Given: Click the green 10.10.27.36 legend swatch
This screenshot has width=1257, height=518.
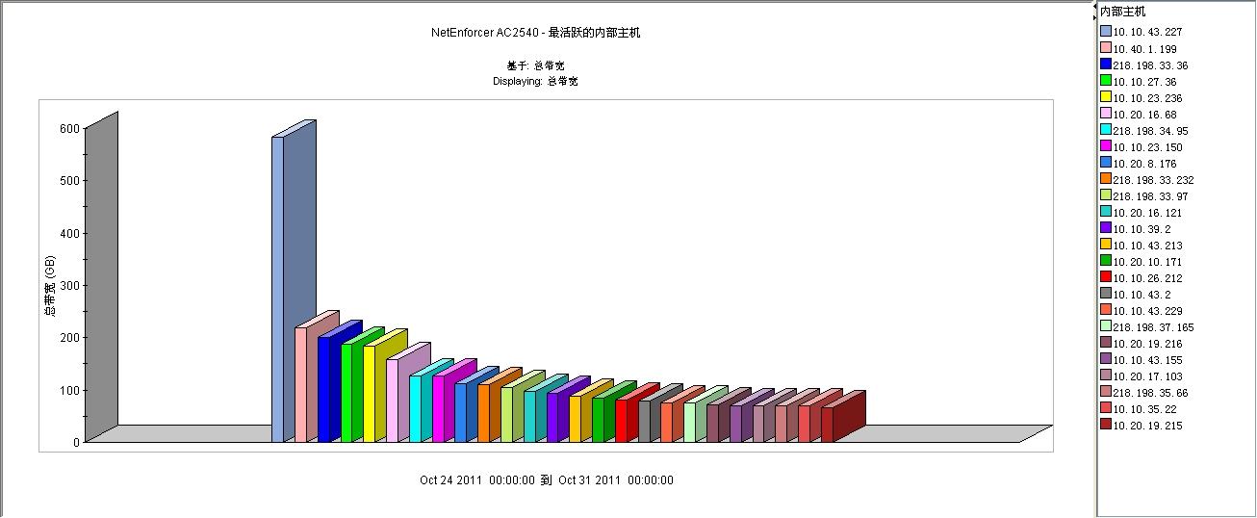Looking at the screenshot, I should click(1106, 81).
